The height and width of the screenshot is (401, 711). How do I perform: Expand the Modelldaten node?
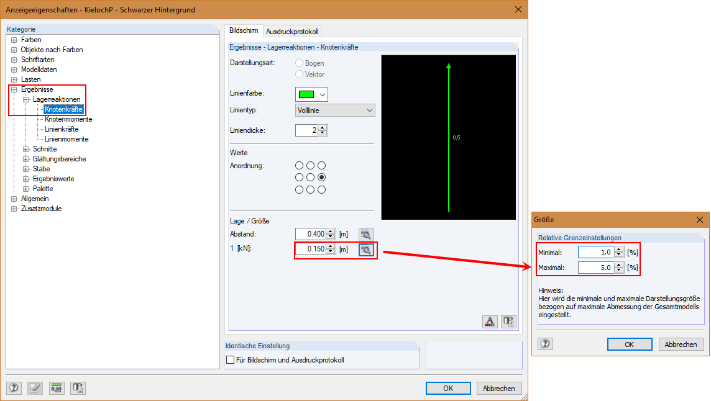[x=14, y=70]
